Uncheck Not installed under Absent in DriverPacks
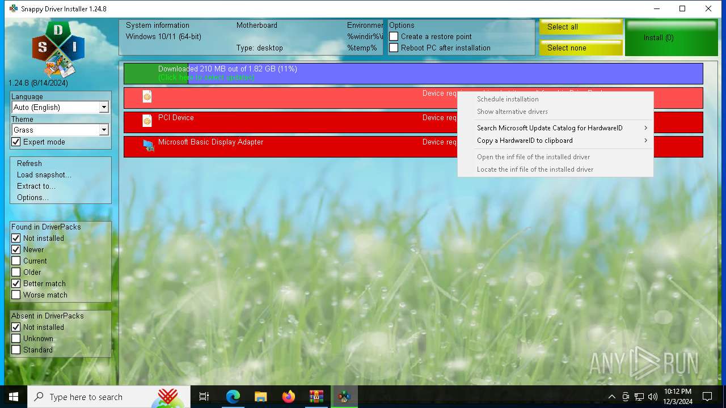The image size is (726, 408). [x=16, y=327]
